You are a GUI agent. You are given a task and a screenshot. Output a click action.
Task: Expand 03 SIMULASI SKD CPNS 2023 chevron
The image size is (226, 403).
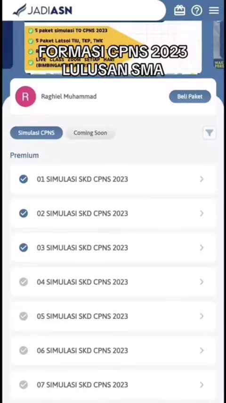pos(202,247)
